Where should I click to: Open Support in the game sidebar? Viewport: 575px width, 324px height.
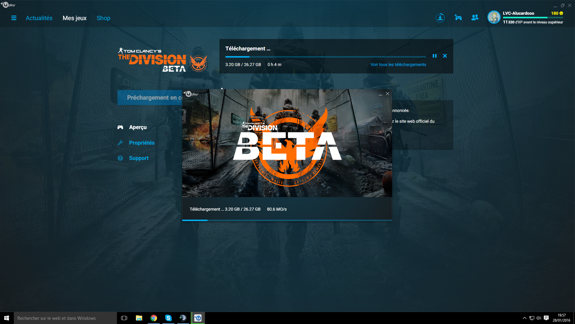pyautogui.click(x=139, y=158)
